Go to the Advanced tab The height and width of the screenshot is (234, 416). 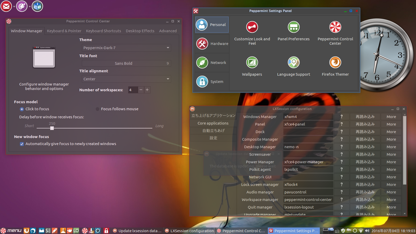[168, 31]
